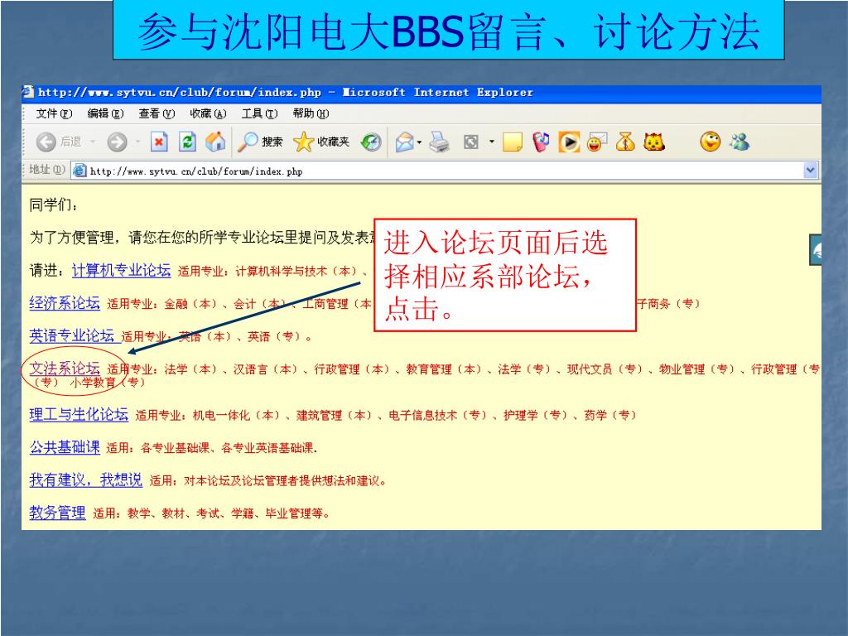Open Favorites (收藏夹) star button
The width and height of the screenshot is (848, 636).
pyautogui.click(x=321, y=142)
